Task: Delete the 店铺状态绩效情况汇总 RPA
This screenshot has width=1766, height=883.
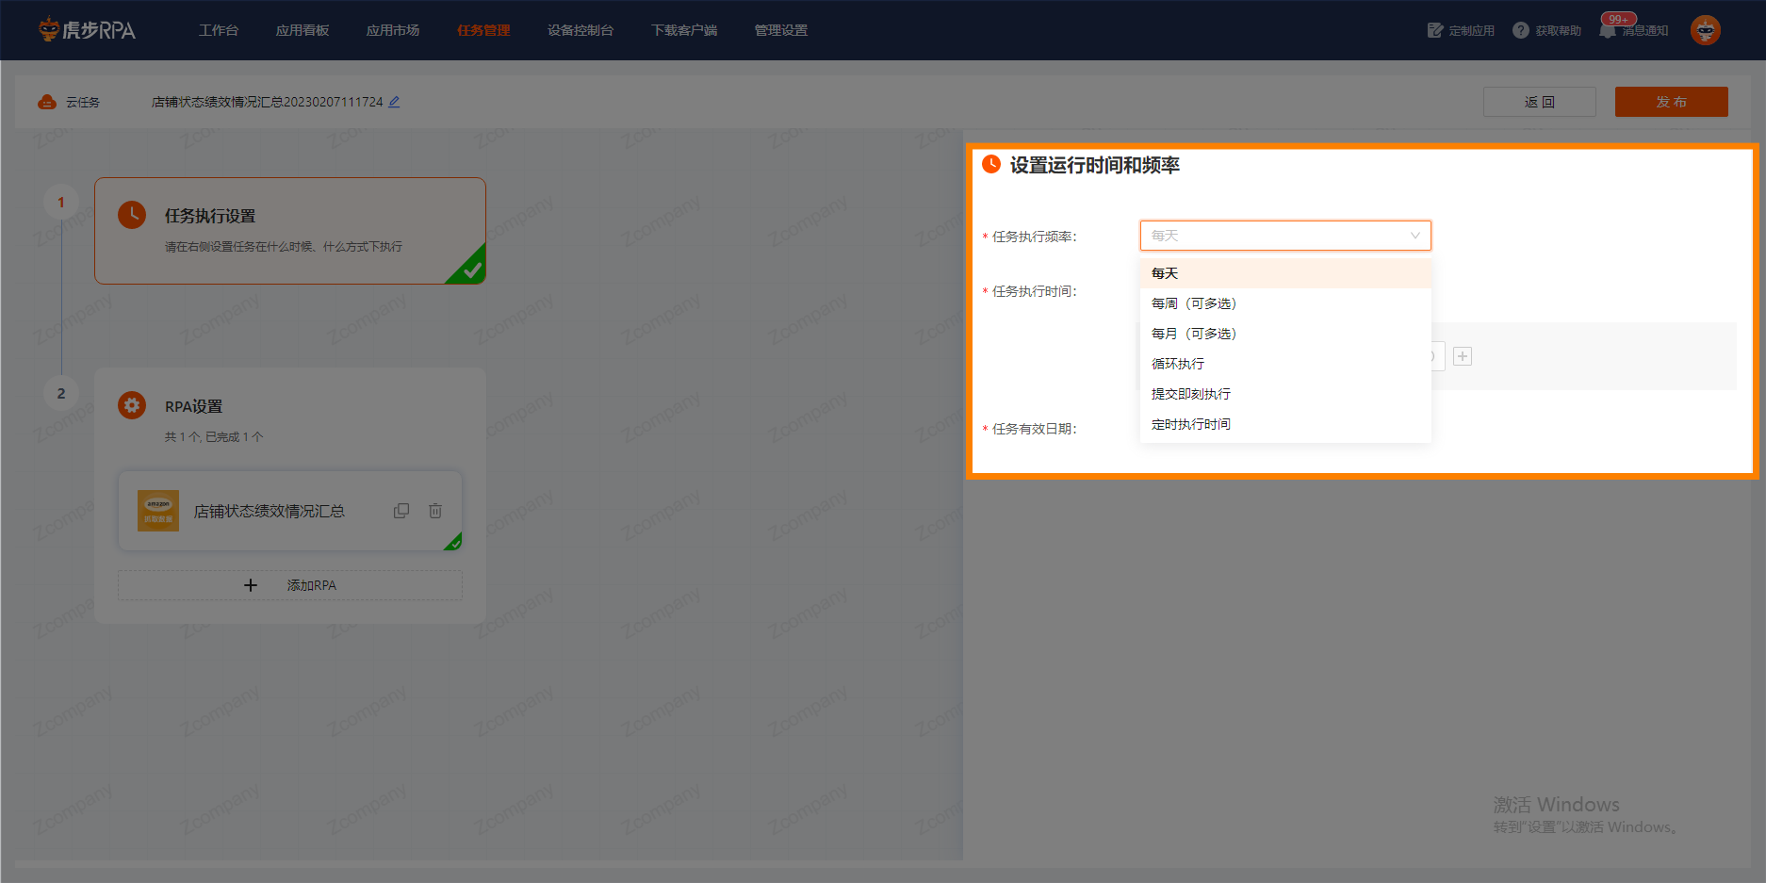Action: click(435, 511)
